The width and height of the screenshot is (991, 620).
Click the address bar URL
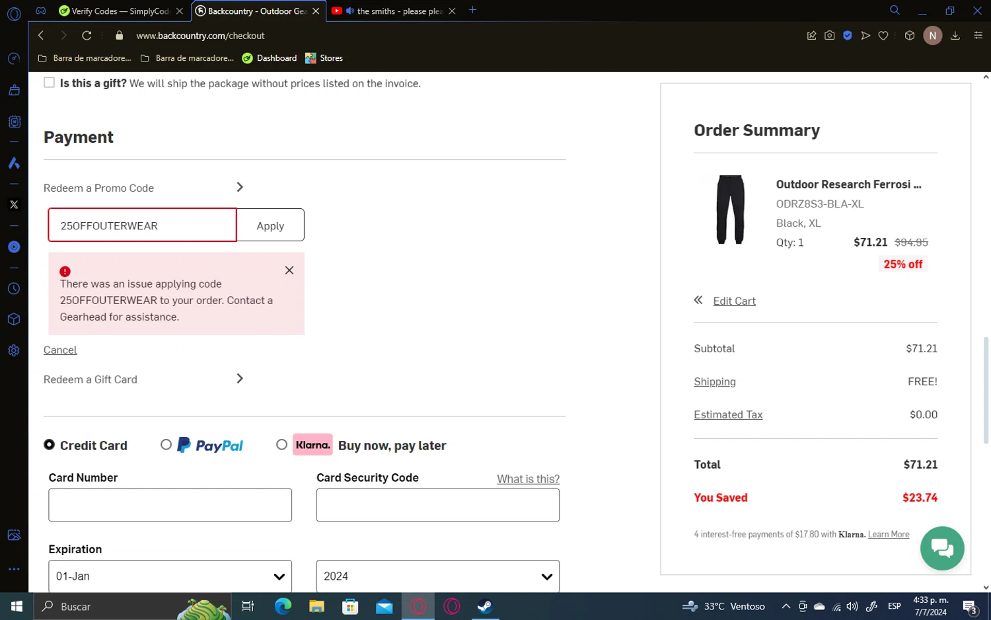200,36
